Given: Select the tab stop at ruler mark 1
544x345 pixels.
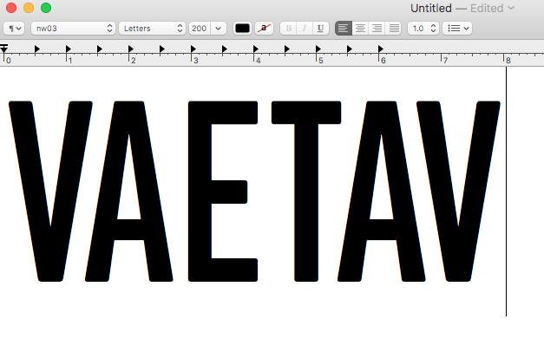Looking at the screenshot, I should [x=69, y=49].
